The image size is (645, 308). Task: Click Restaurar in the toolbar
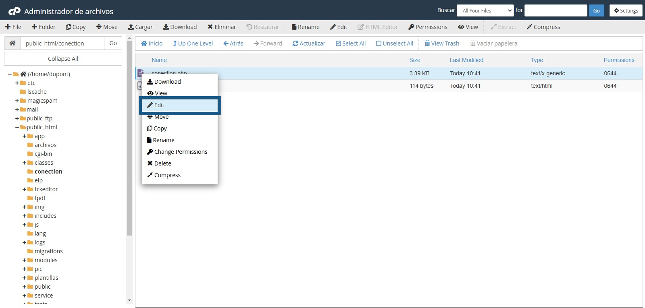tap(263, 27)
